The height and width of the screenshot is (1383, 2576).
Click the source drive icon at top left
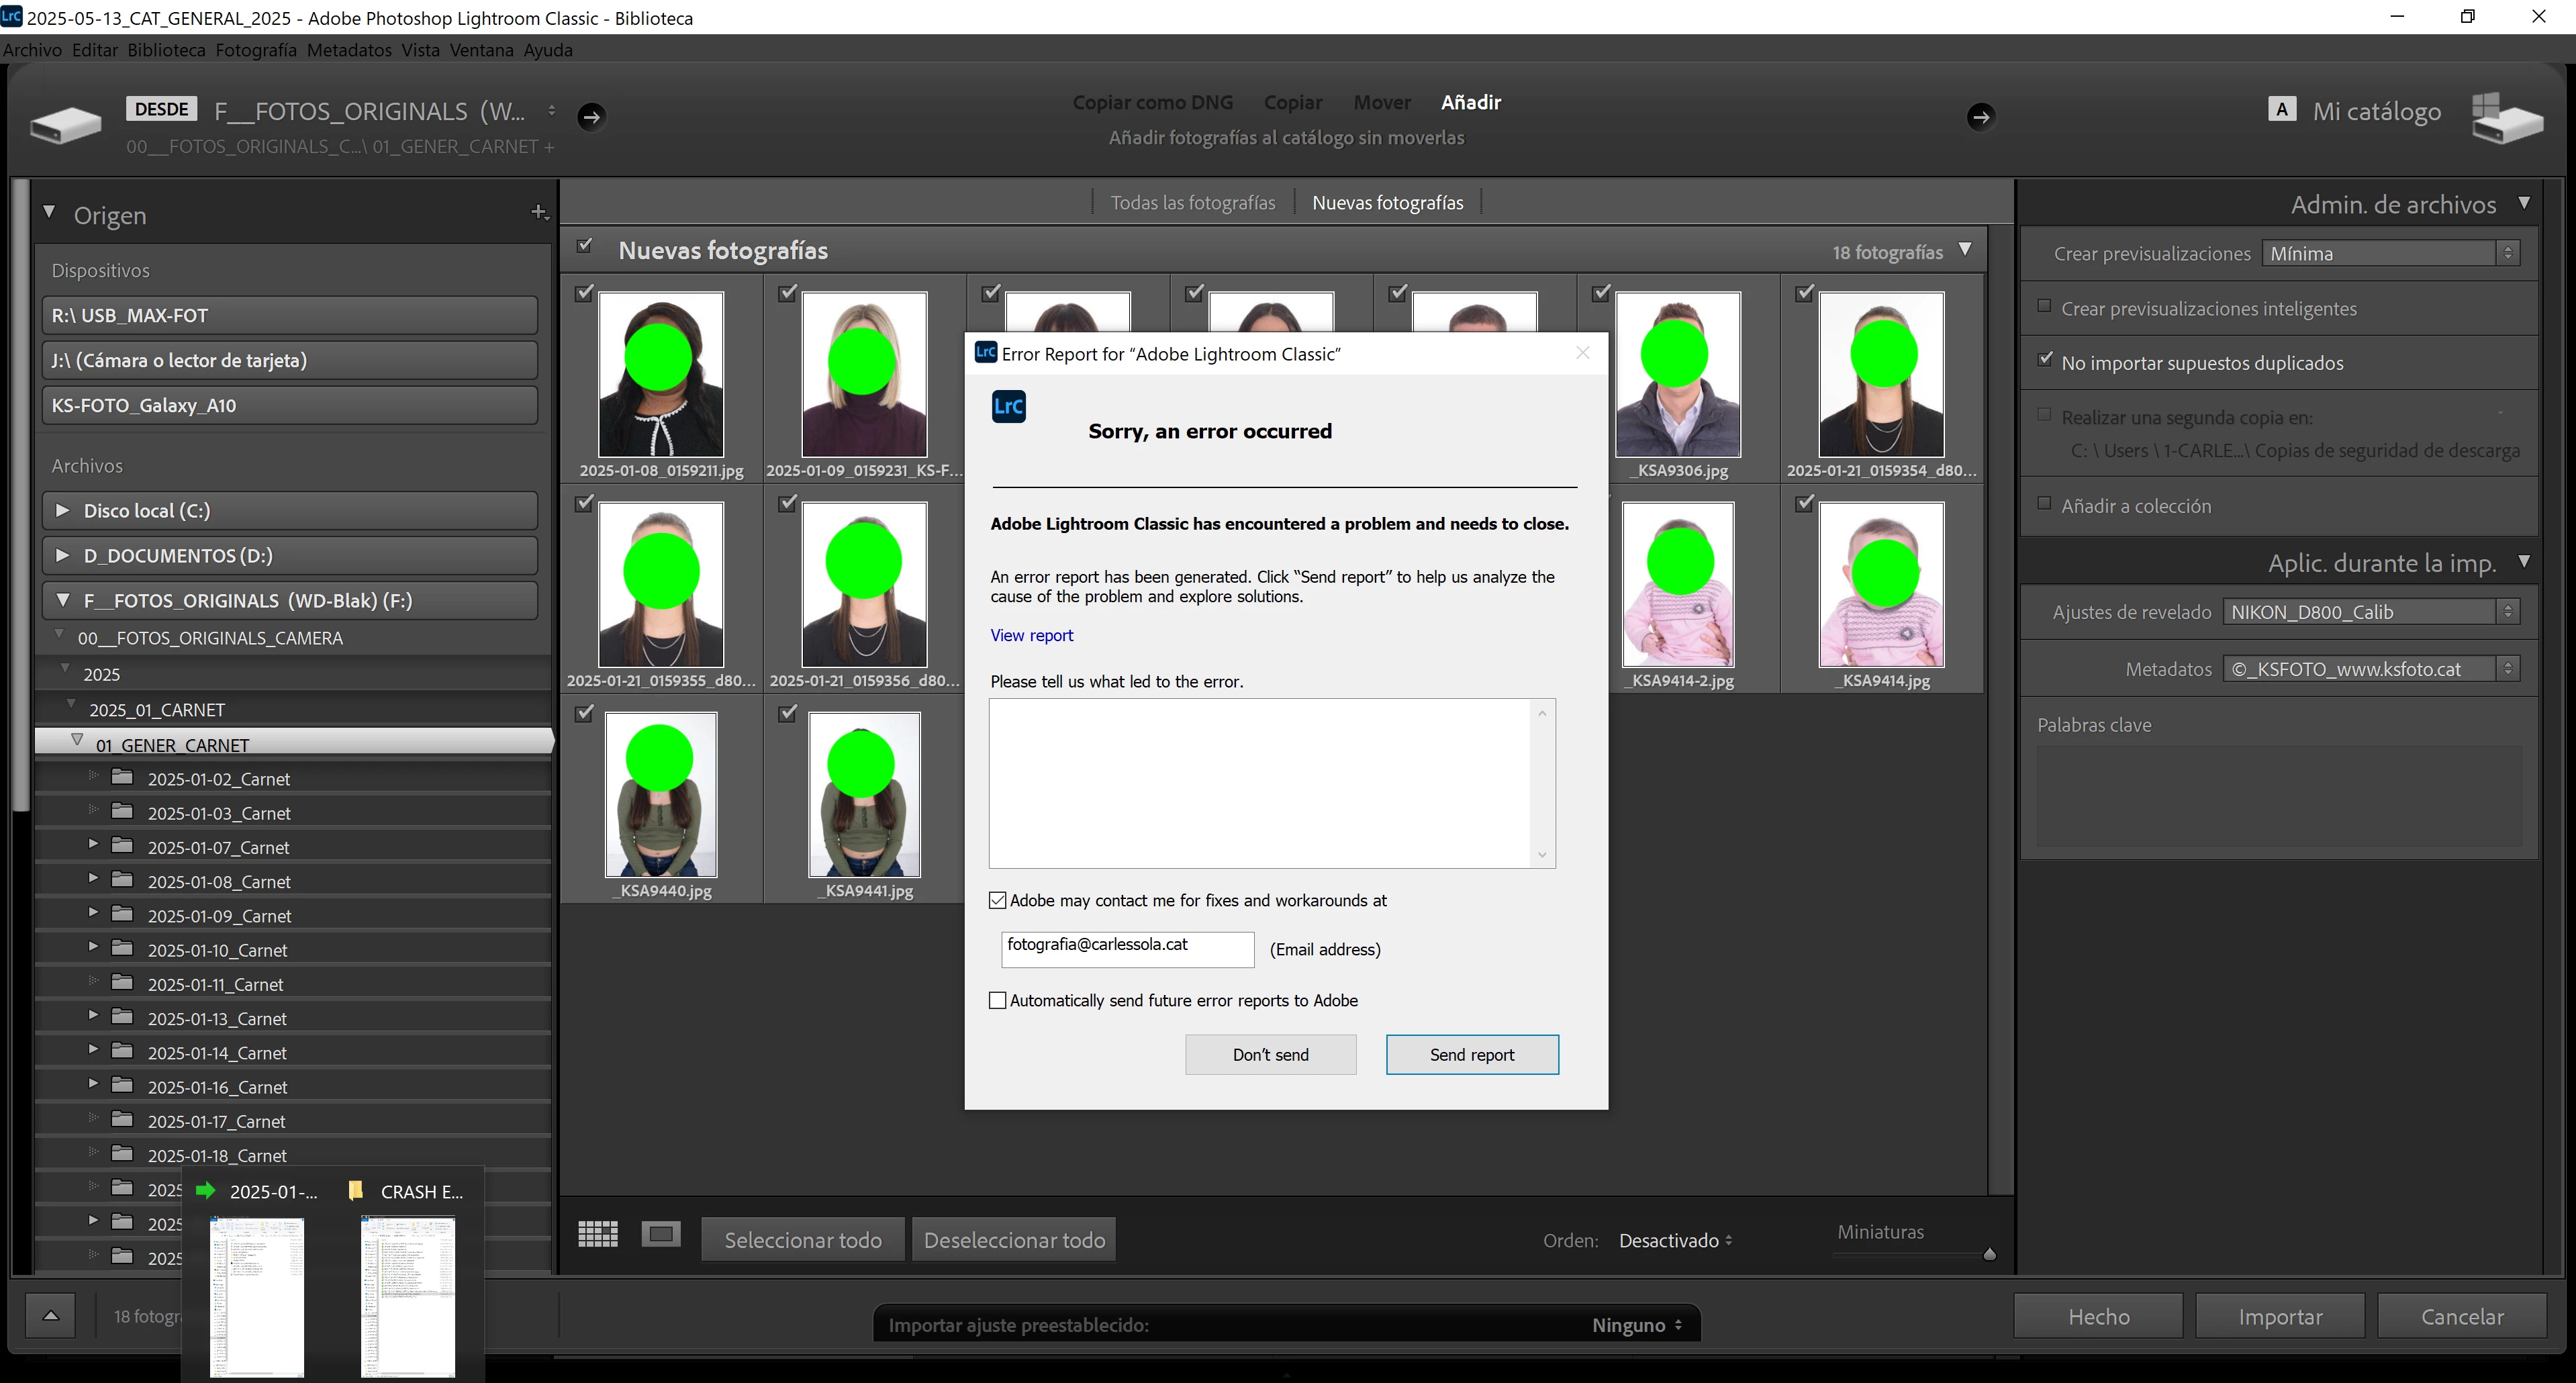[66, 125]
